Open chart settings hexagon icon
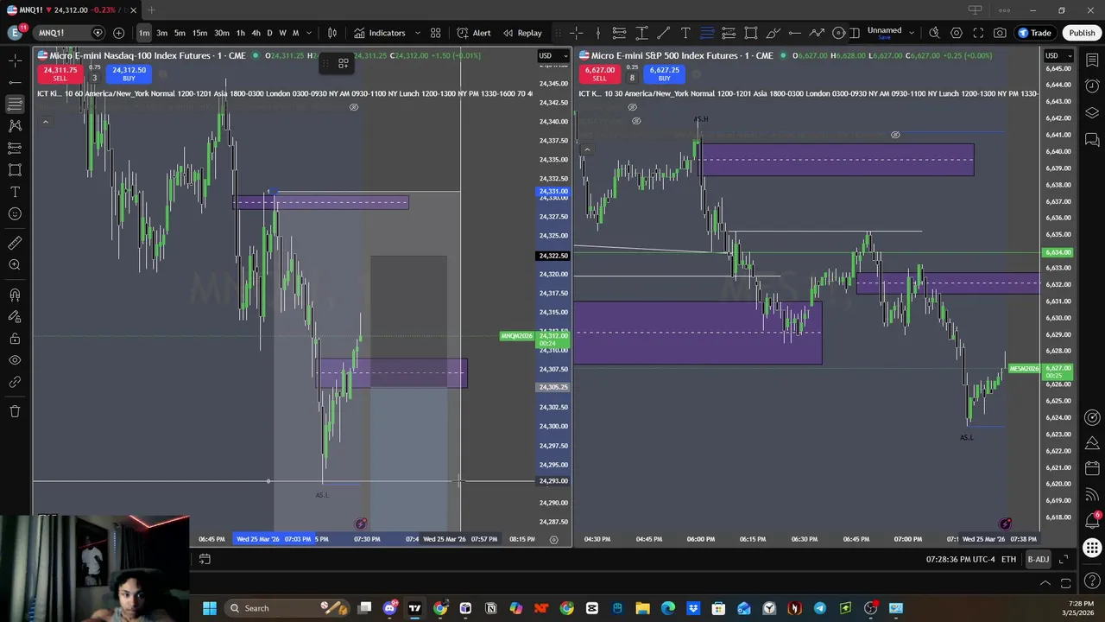The image size is (1105, 622). click(x=957, y=33)
